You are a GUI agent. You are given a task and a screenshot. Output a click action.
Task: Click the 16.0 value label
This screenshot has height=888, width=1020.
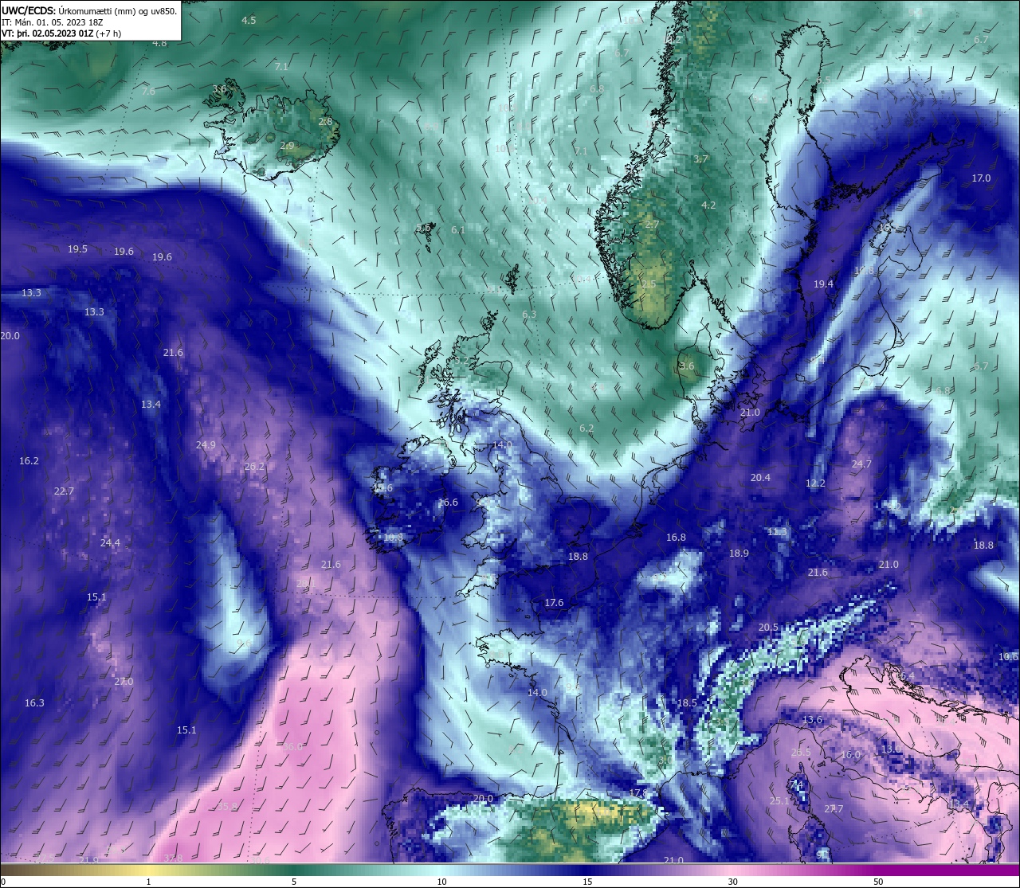coord(851,754)
